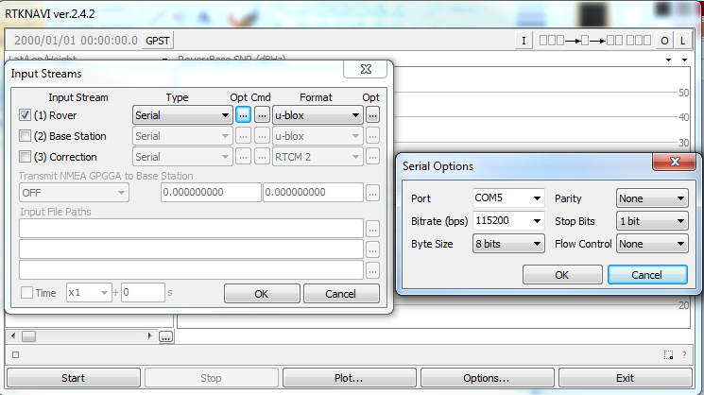Click the GPST time system button

[x=158, y=41]
